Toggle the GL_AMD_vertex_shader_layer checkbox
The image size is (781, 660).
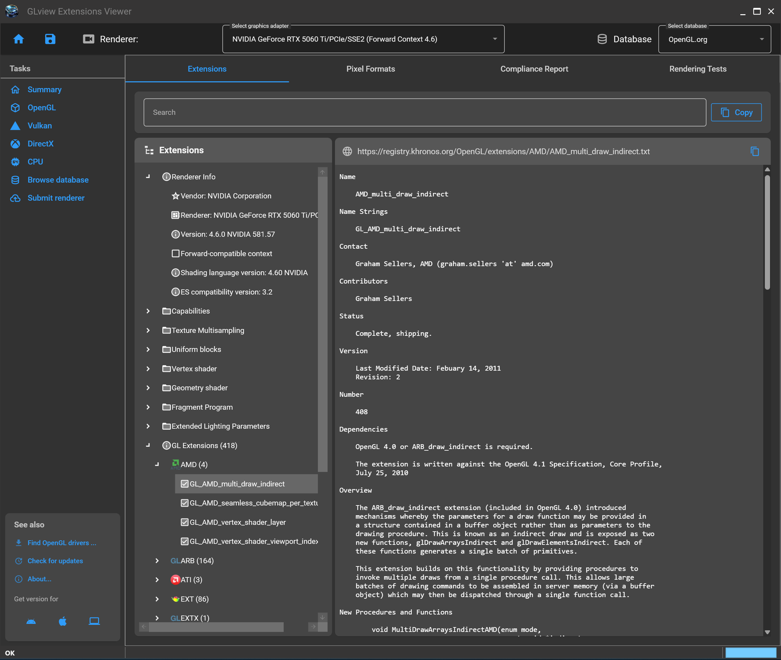click(x=185, y=522)
